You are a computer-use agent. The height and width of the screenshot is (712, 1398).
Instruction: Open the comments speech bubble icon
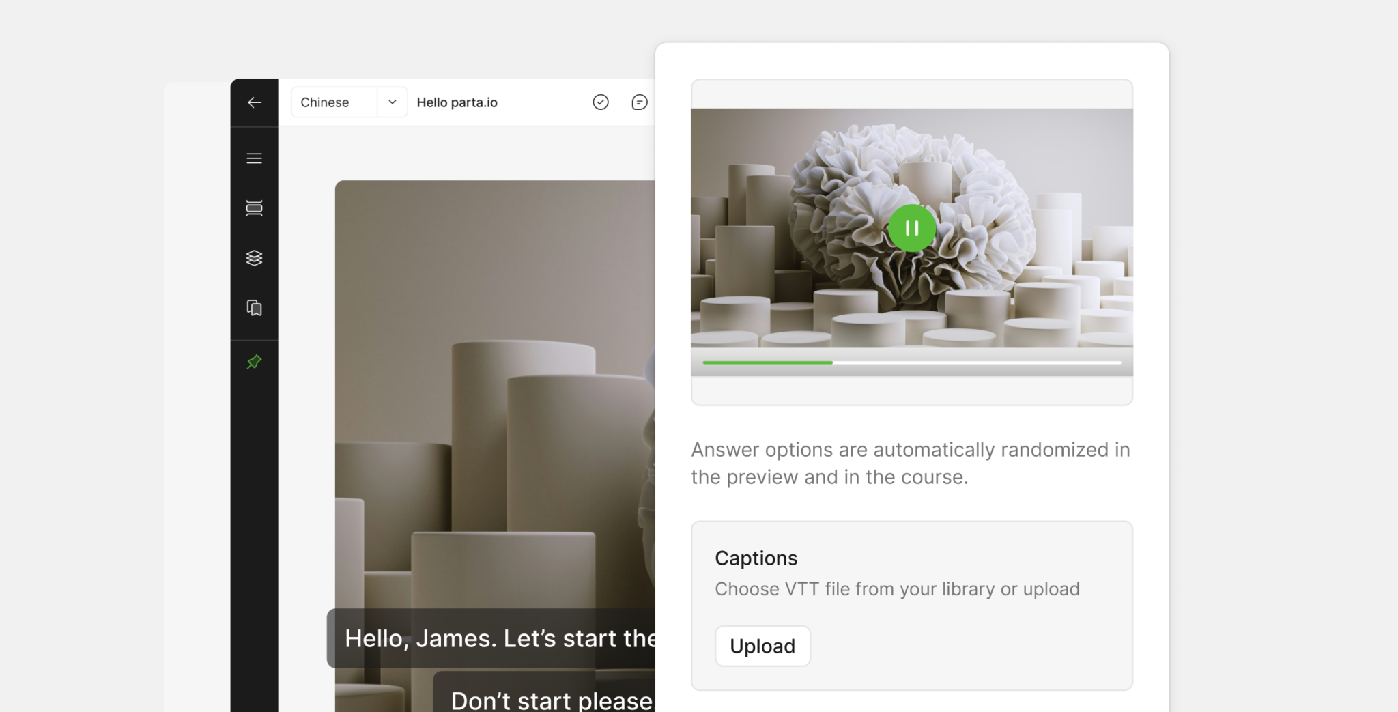[x=640, y=102]
